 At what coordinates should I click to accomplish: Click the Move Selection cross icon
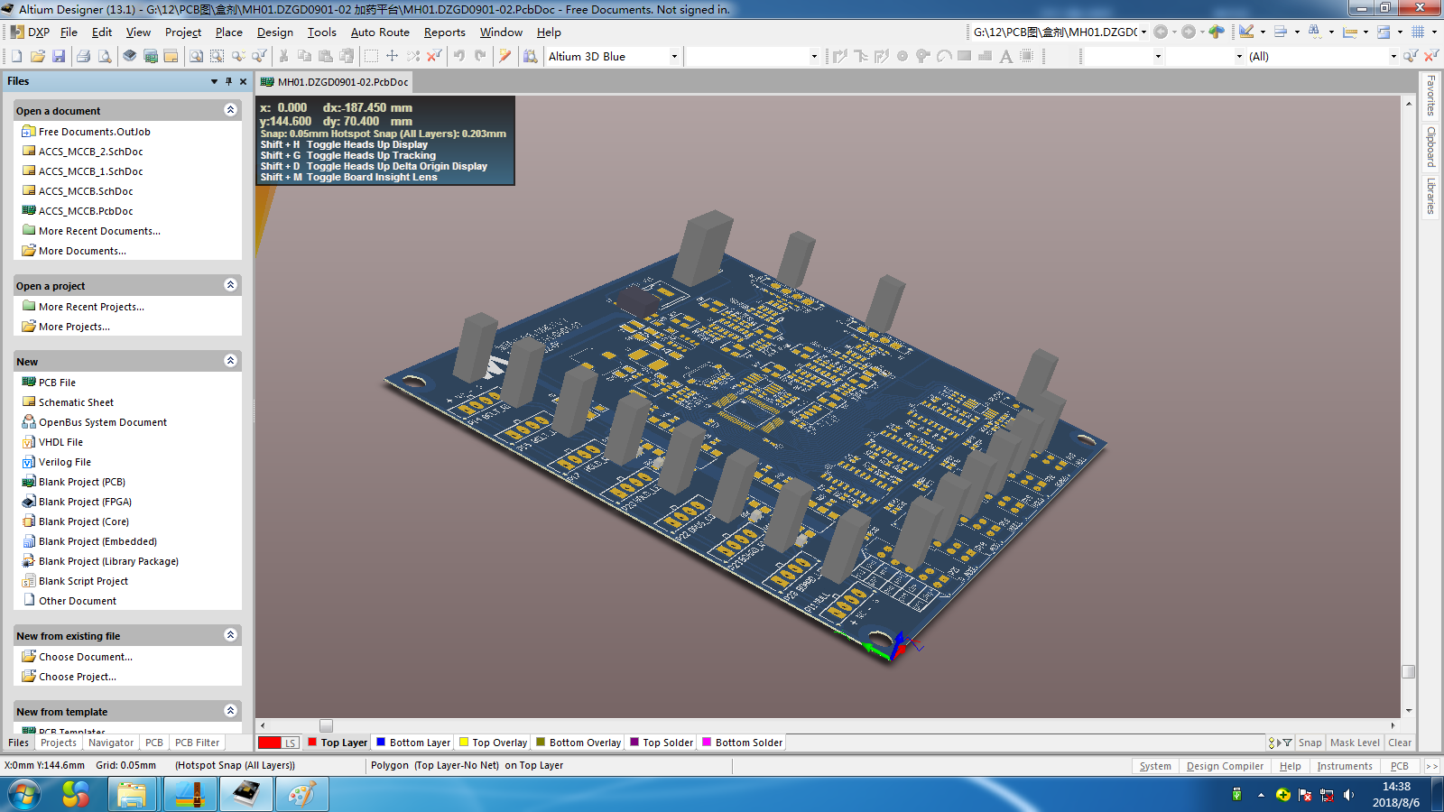click(x=392, y=56)
